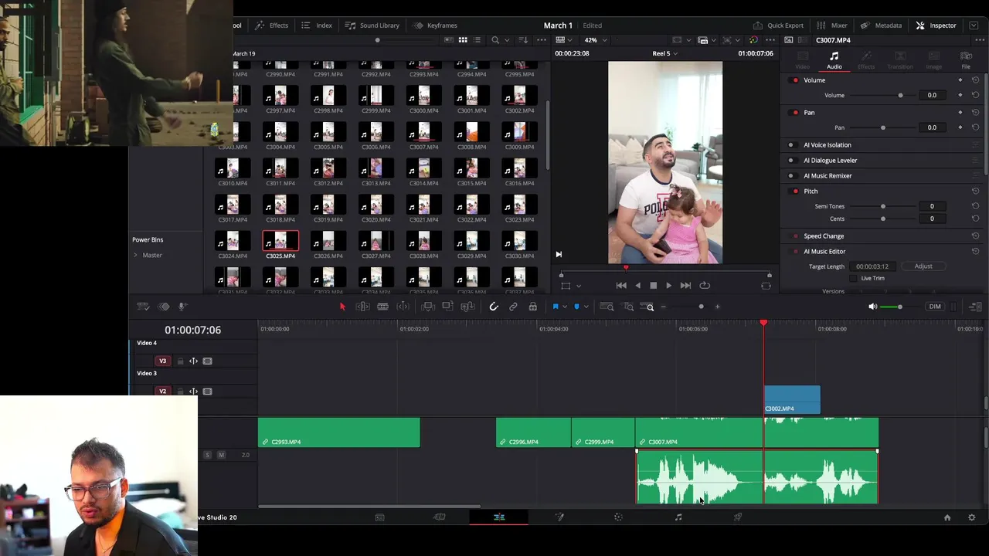Add a blue marker on the timeline
989x556 pixels.
click(576, 307)
